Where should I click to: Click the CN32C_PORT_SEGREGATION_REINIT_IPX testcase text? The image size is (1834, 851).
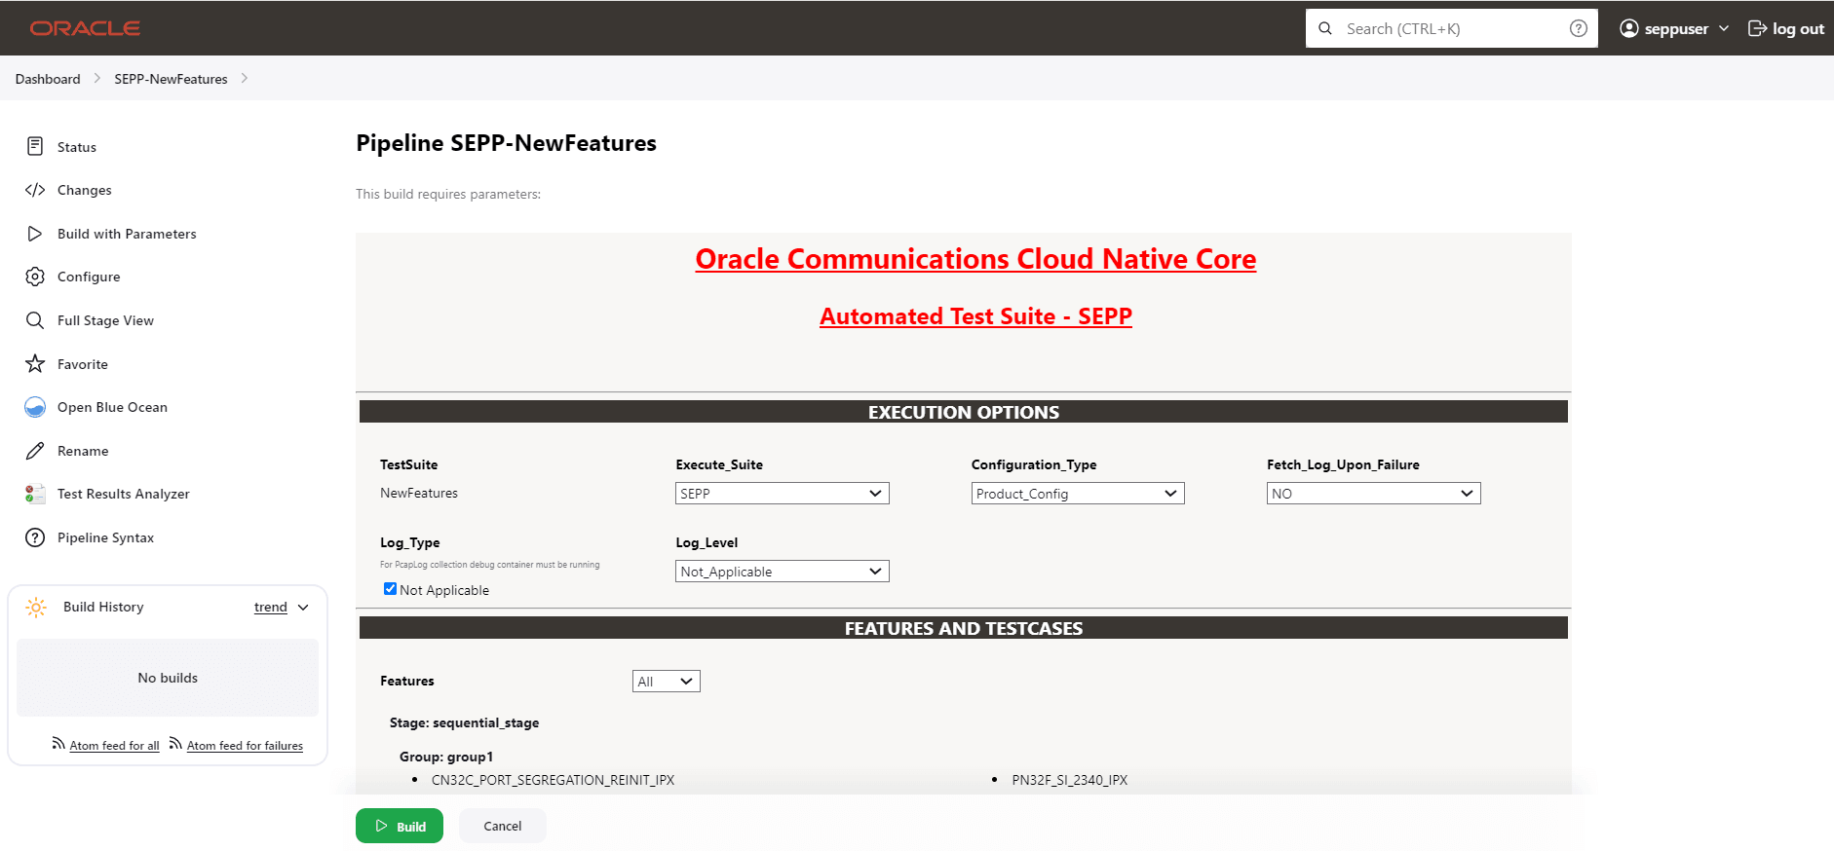point(553,780)
